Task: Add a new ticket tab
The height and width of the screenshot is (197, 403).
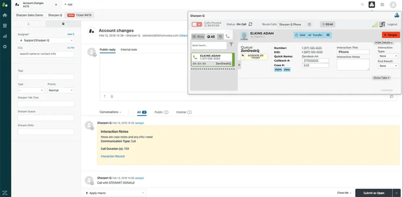Action: tap(68, 4)
